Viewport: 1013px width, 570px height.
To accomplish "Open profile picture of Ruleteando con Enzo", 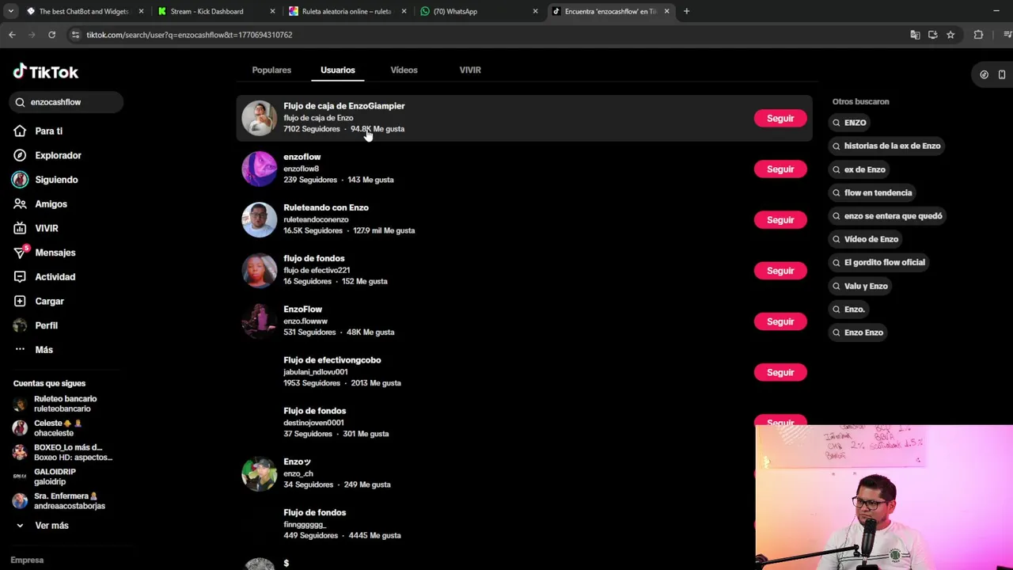I will pos(259,219).
